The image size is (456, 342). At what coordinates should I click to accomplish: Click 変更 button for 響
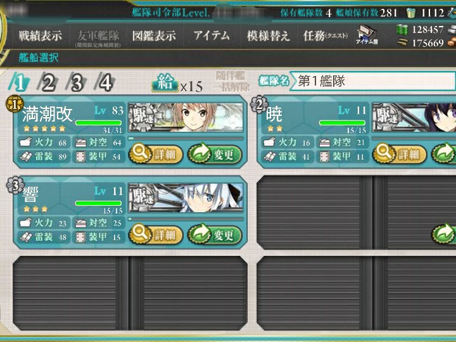point(215,234)
